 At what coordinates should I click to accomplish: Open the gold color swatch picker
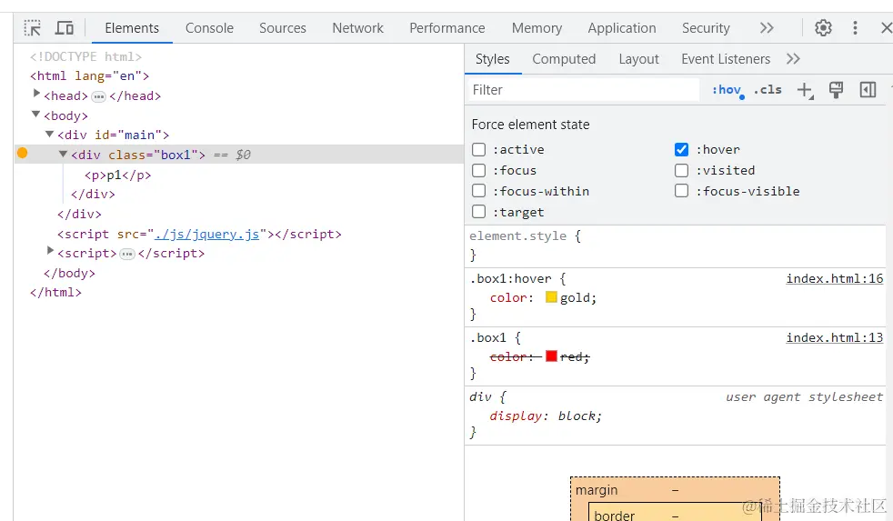point(551,296)
